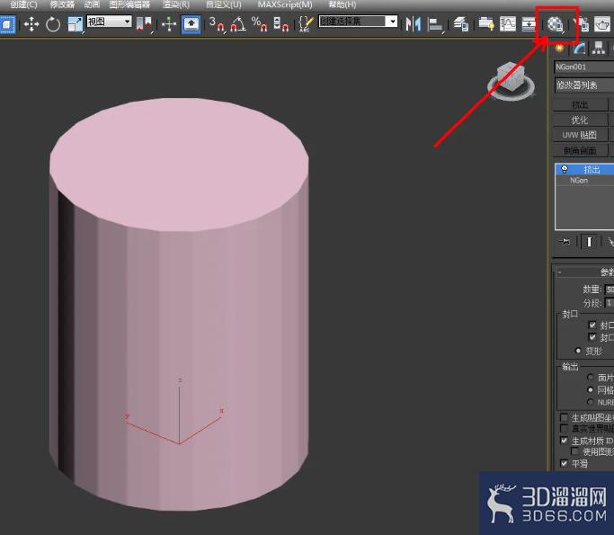Open the 图形编辑器 menu

click(x=129, y=4)
